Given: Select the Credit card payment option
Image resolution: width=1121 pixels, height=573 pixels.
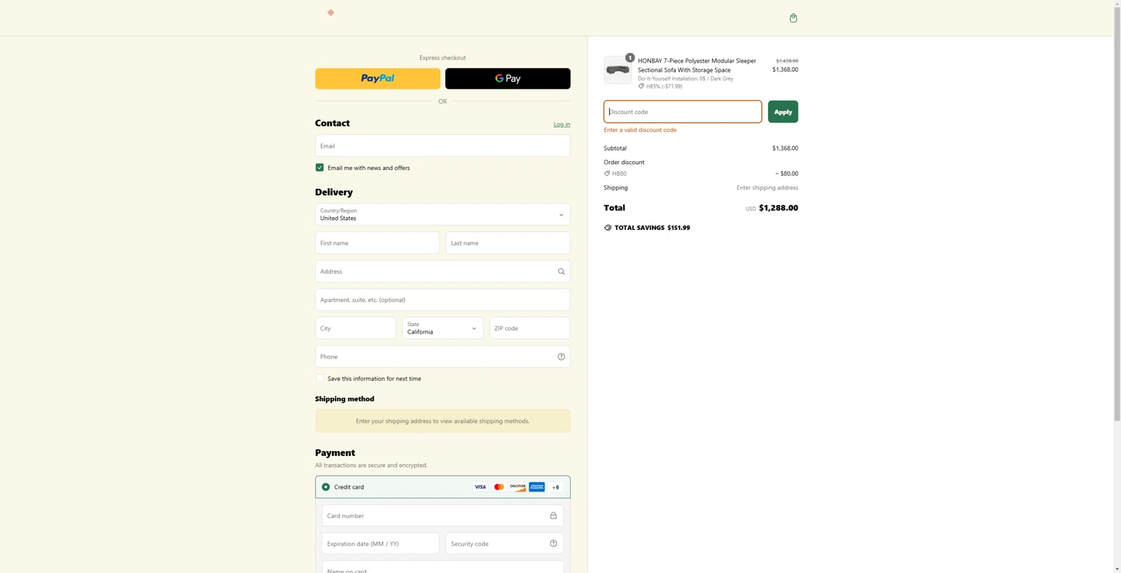Looking at the screenshot, I should click(x=326, y=487).
